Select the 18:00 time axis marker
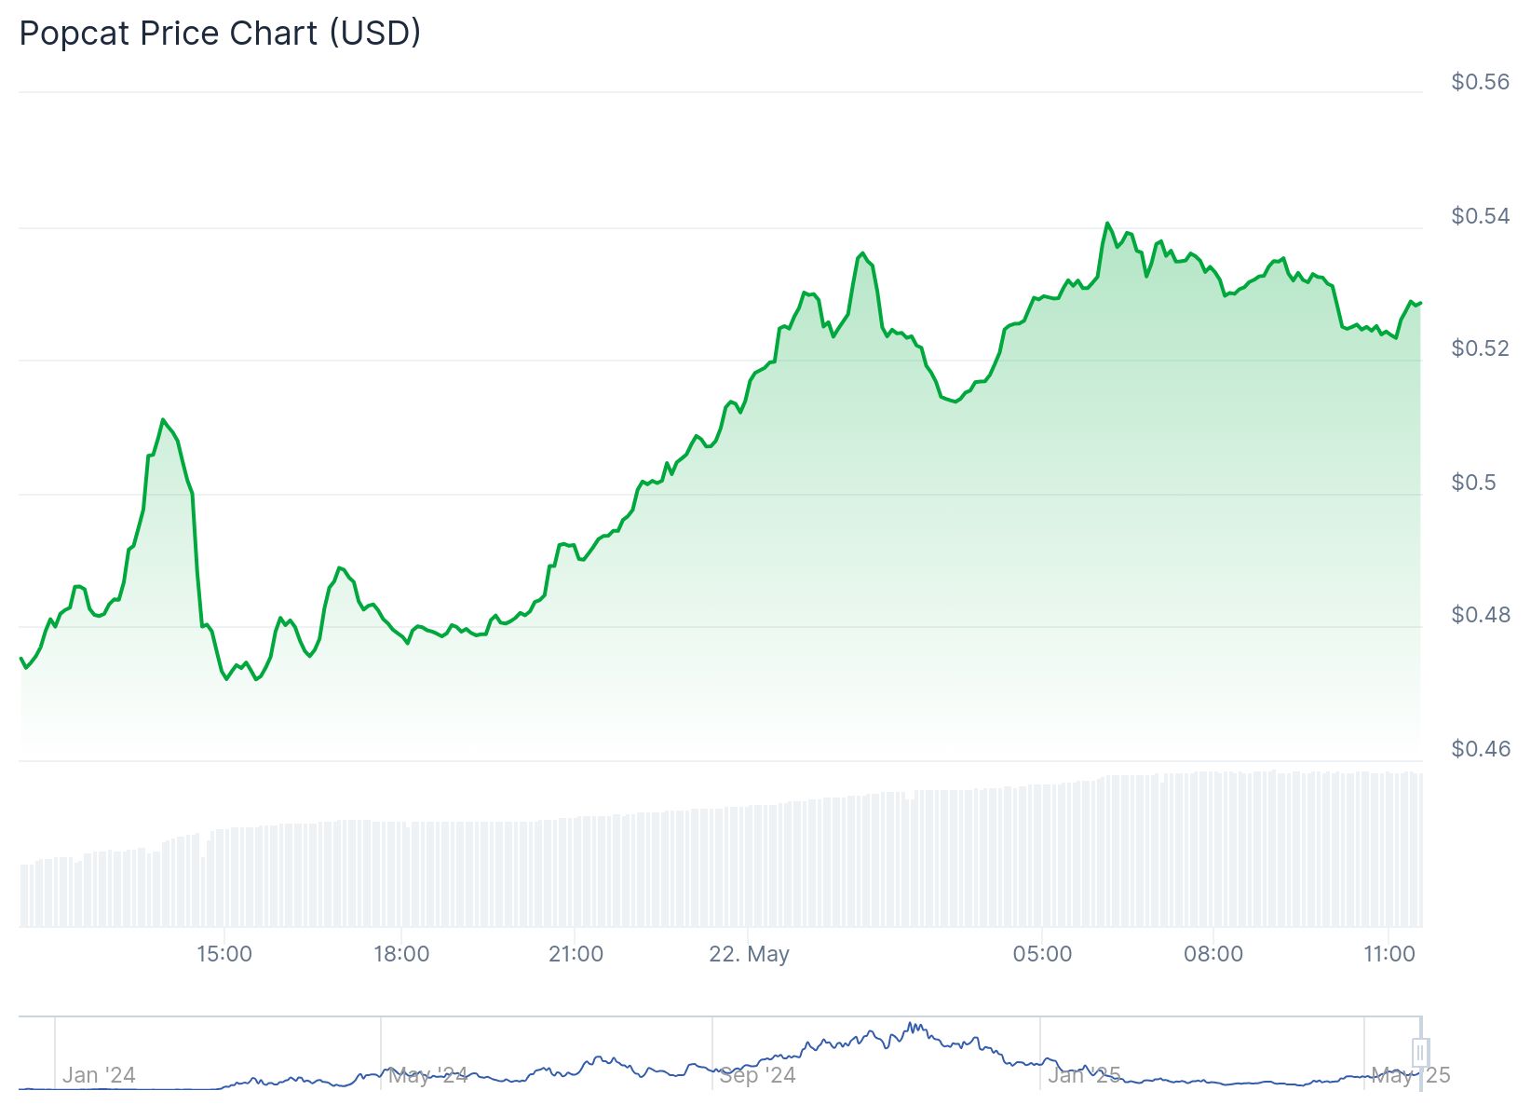 [401, 954]
